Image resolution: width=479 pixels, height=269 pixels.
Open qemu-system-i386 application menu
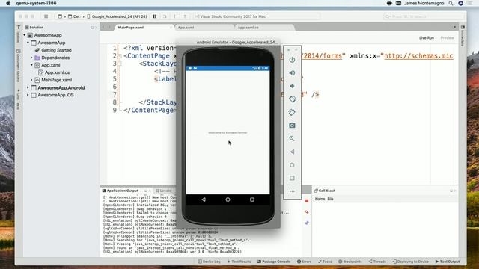(36, 3)
